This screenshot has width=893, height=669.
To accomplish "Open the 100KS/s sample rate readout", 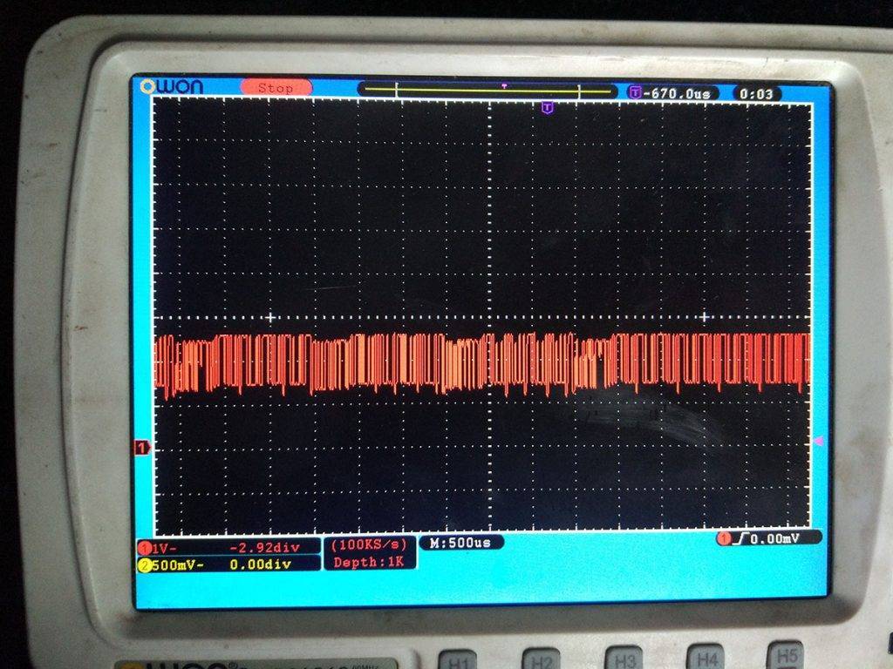I will [x=370, y=546].
